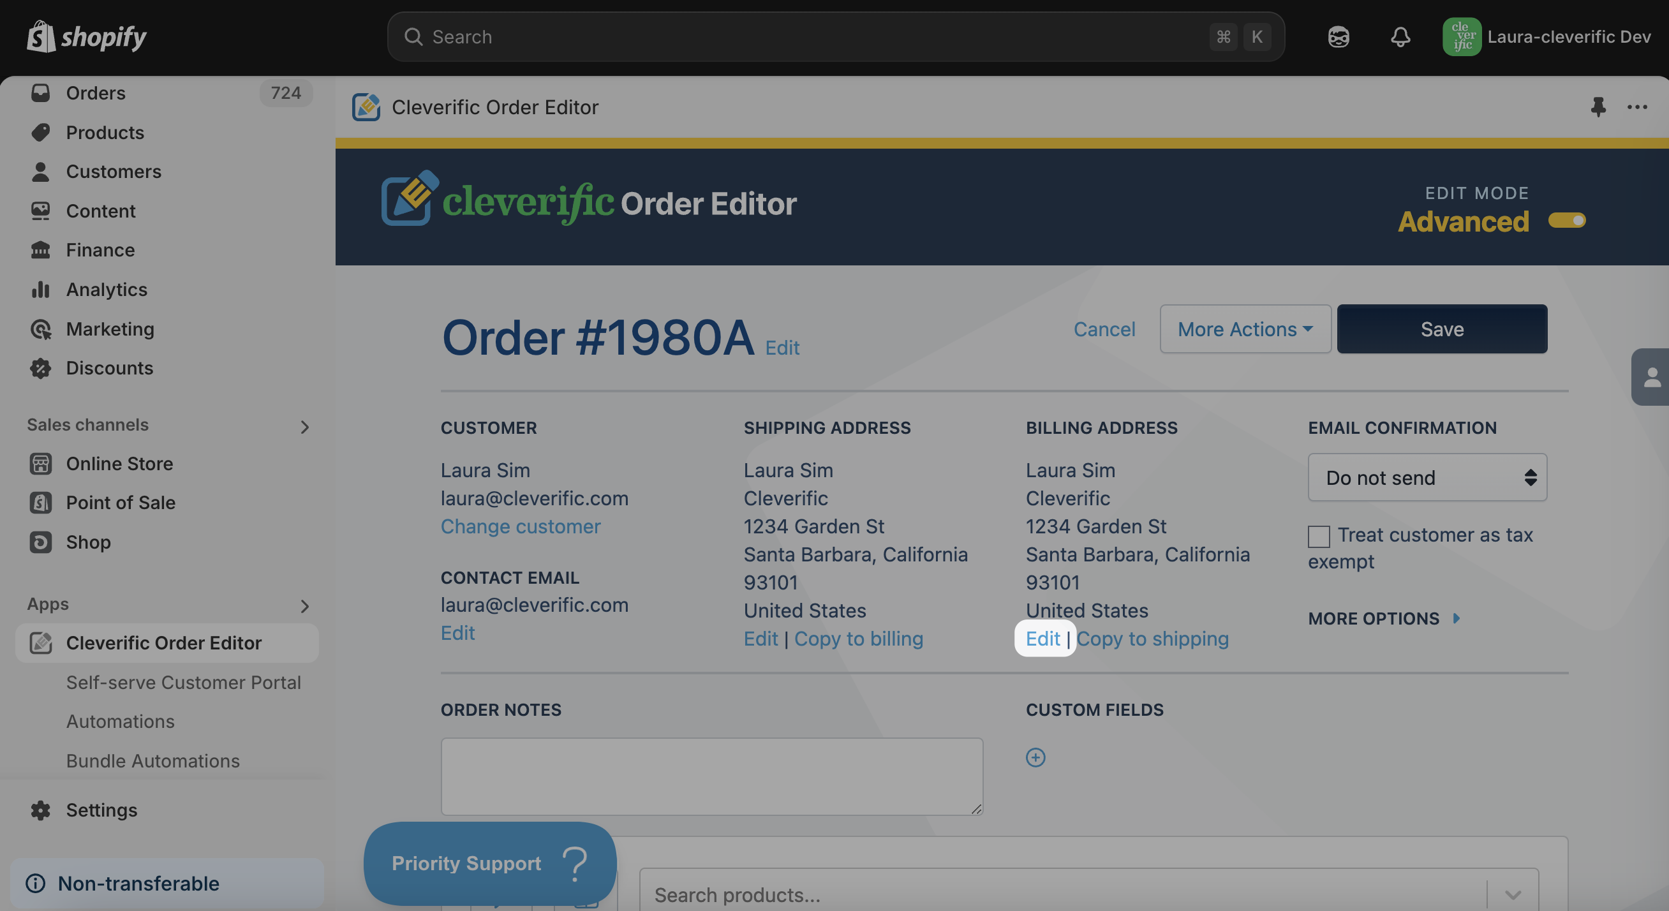
Task: Check Treat customer as tax exempt
Action: [1319, 536]
